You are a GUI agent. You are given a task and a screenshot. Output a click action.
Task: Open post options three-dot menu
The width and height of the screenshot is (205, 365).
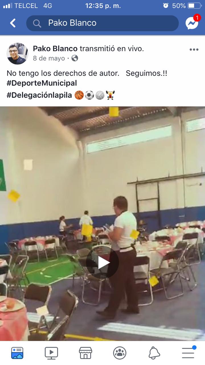tap(194, 50)
